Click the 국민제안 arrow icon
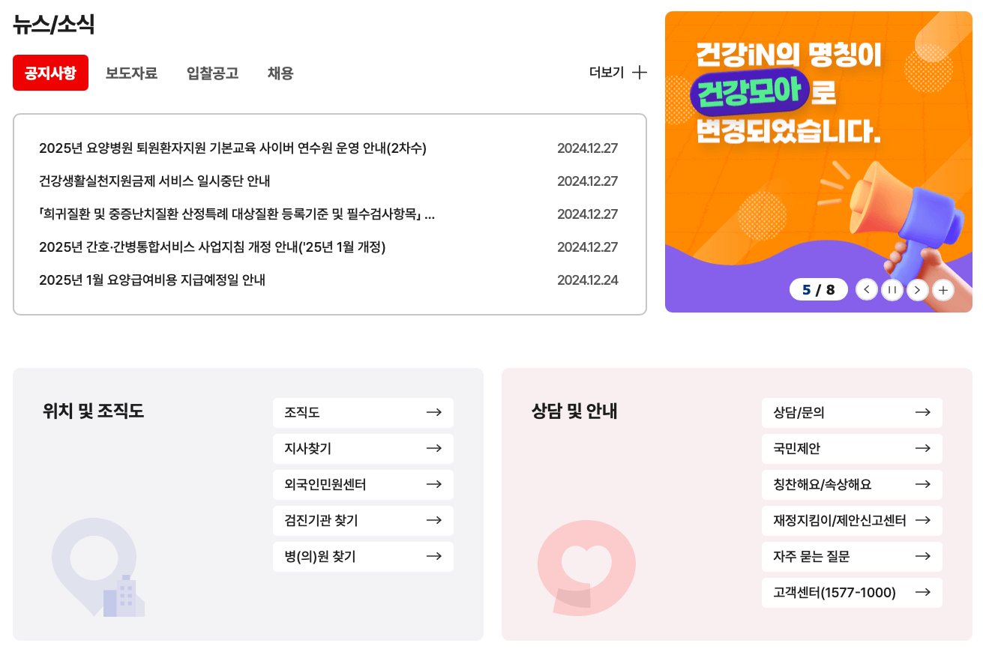Image resolution: width=983 pixels, height=649 pixels. click(x=923, y=449)
